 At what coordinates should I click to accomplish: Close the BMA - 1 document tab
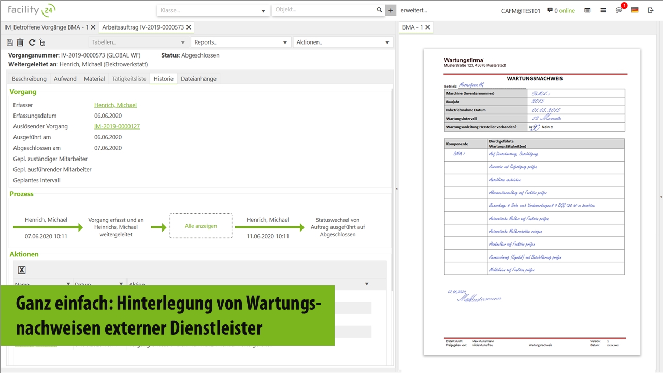point(428,27)
